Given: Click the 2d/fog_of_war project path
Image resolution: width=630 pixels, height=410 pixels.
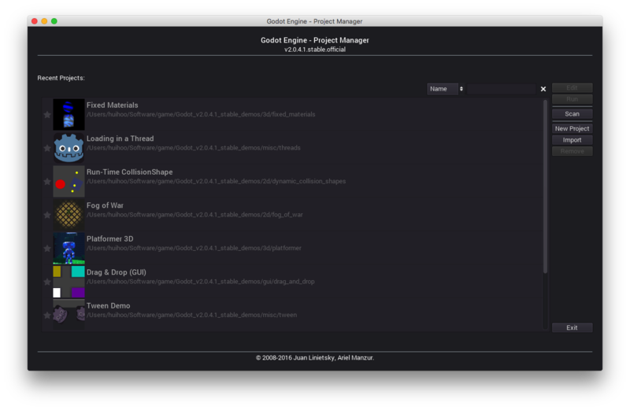Looking at the screenshot, I should 195,215.
